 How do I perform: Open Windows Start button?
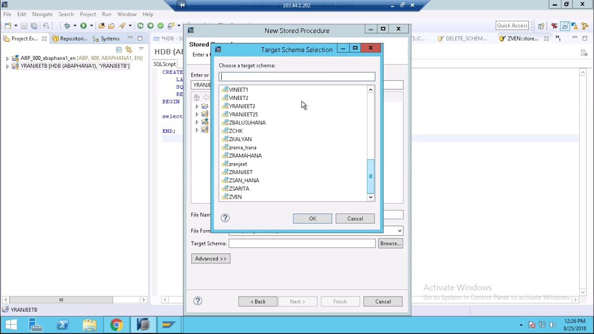point(11,325)
